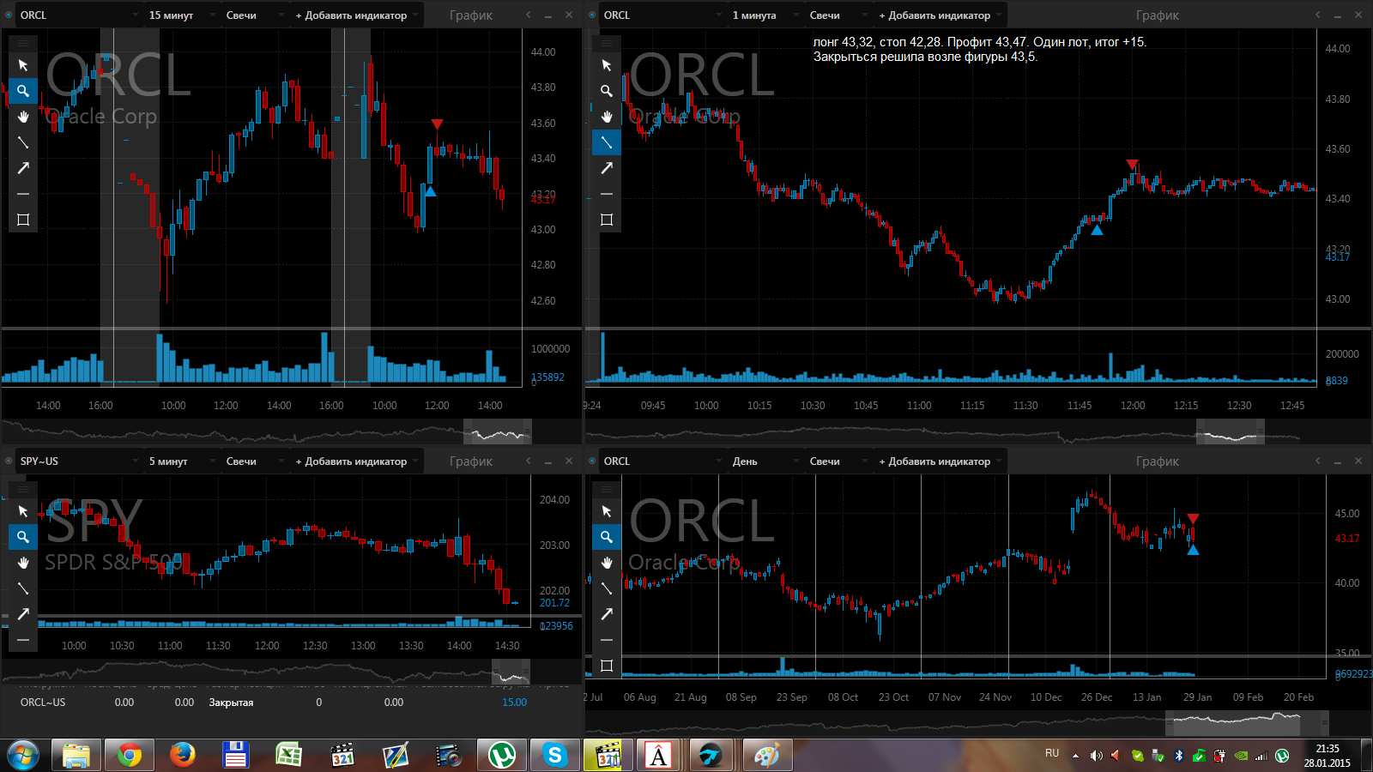Open uTorrent from taskbar
Screen dimensions: 1373x772
pos(501,756)
